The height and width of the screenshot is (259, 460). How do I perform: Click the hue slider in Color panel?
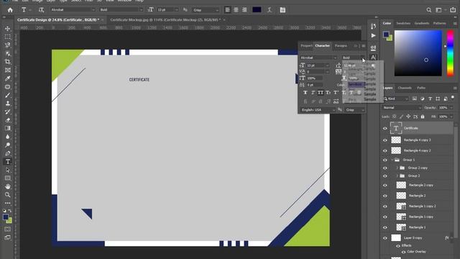[x=451, y=53]
